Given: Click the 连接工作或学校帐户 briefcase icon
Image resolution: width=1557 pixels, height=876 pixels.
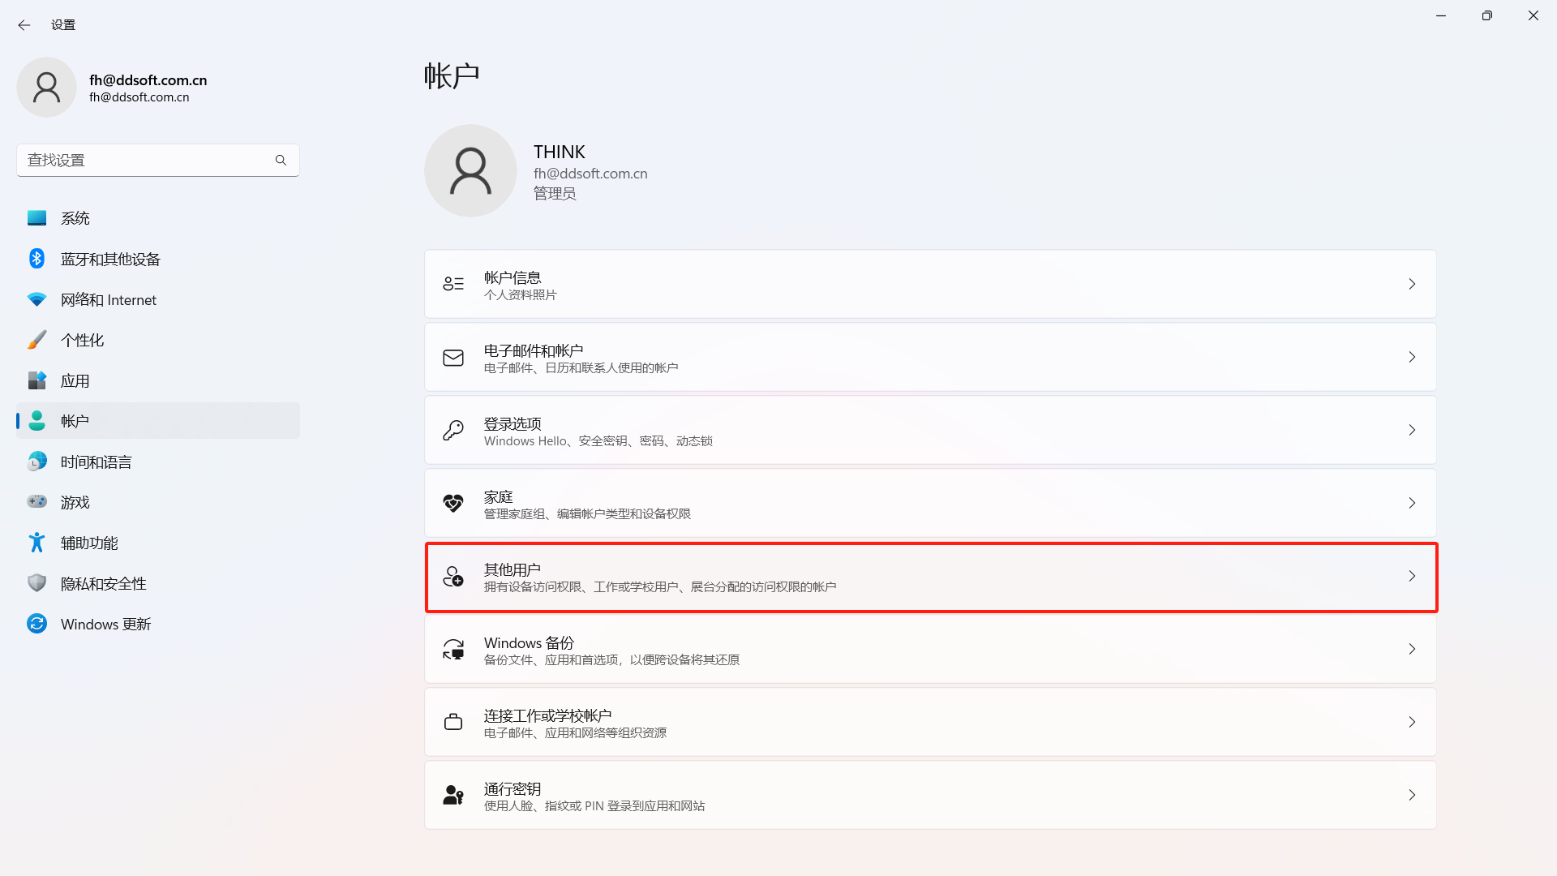Looking at the screenshot, I should [x=453, y=722].
